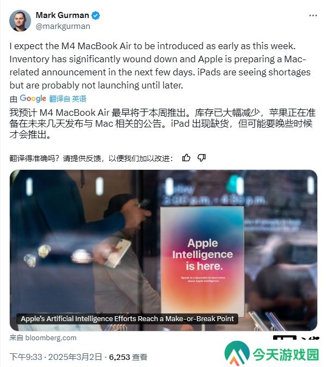Click the 6,253 查看 view count
326x367 pixels.
(128, 357)
